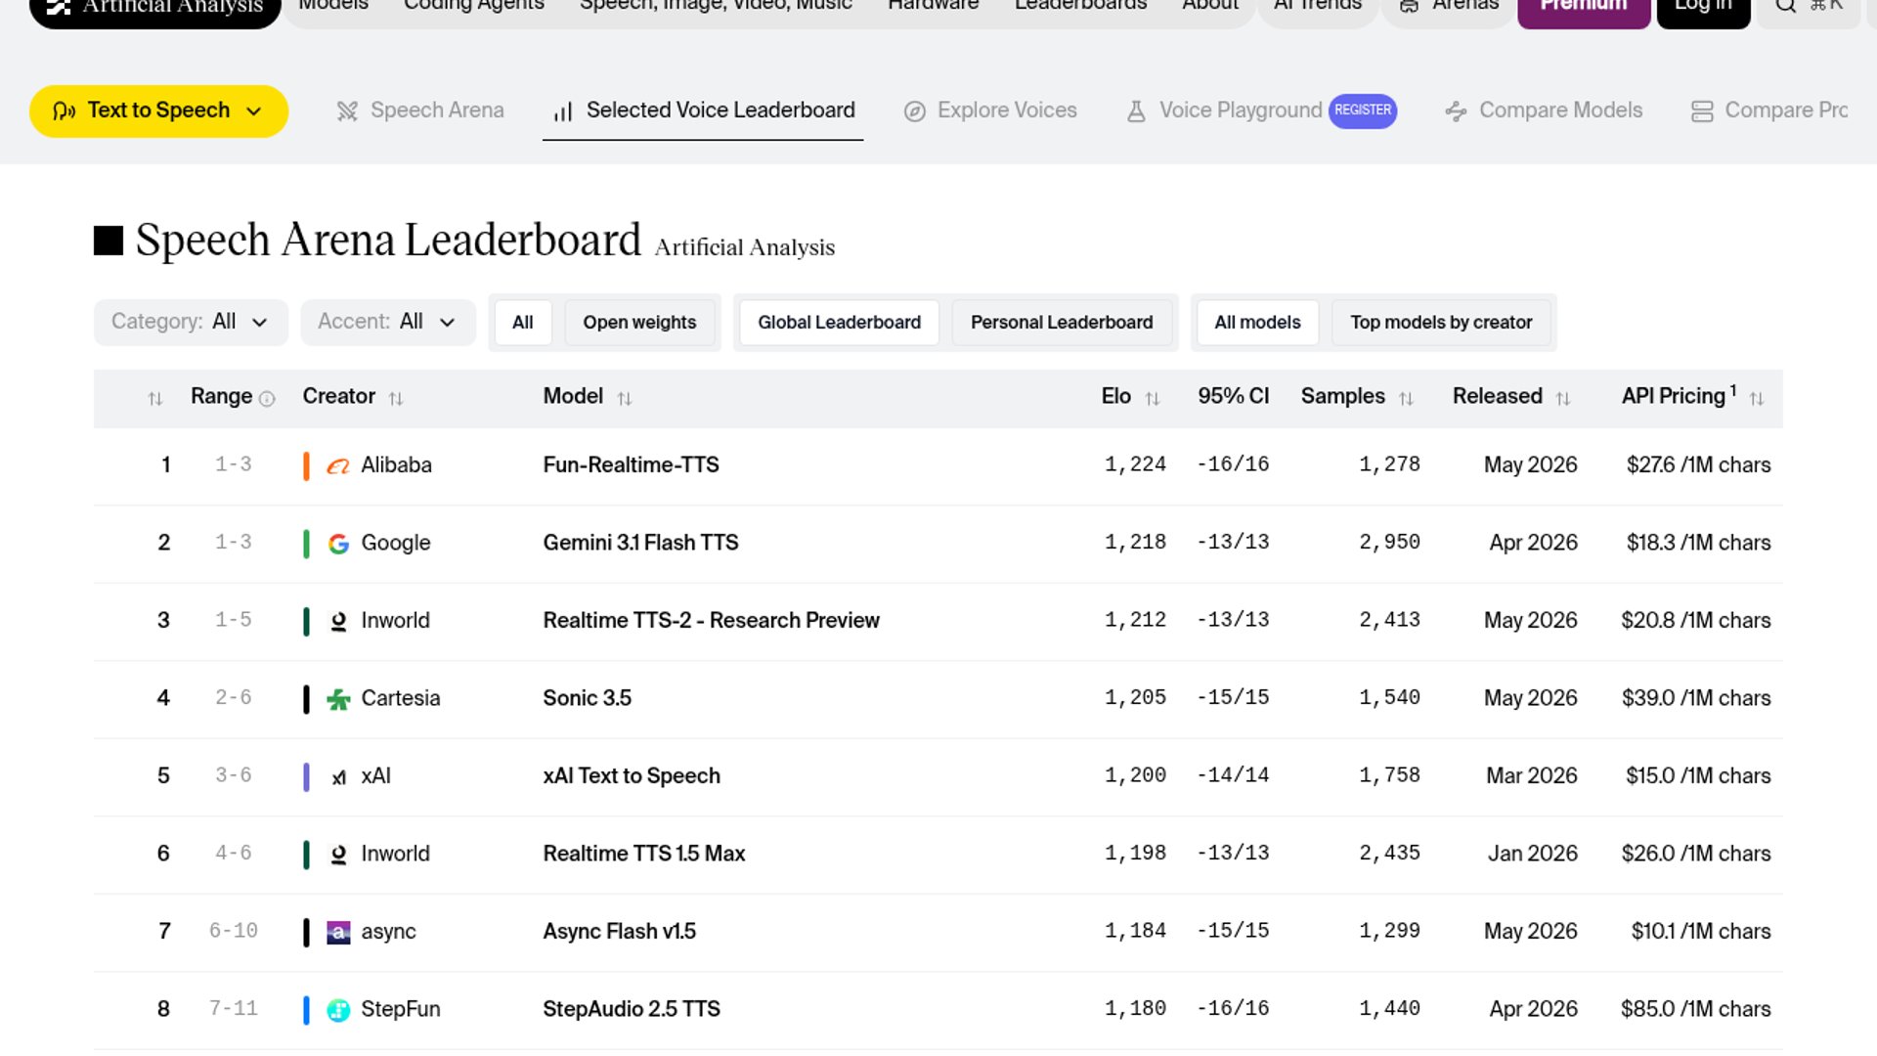The height and width of the screenshot is (1056, 1877).
Task: Click the Inworld logo in Realtime TTS-2 row
Action: pyautogui.click(x=338, y=622)
